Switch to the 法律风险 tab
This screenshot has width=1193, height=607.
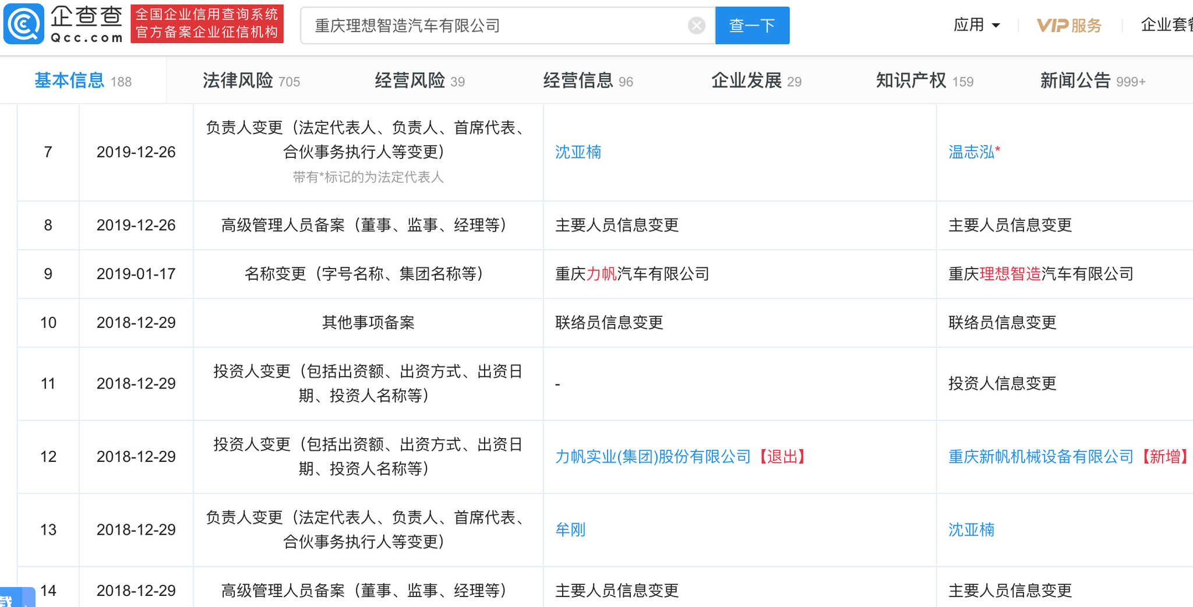(251, 81)
